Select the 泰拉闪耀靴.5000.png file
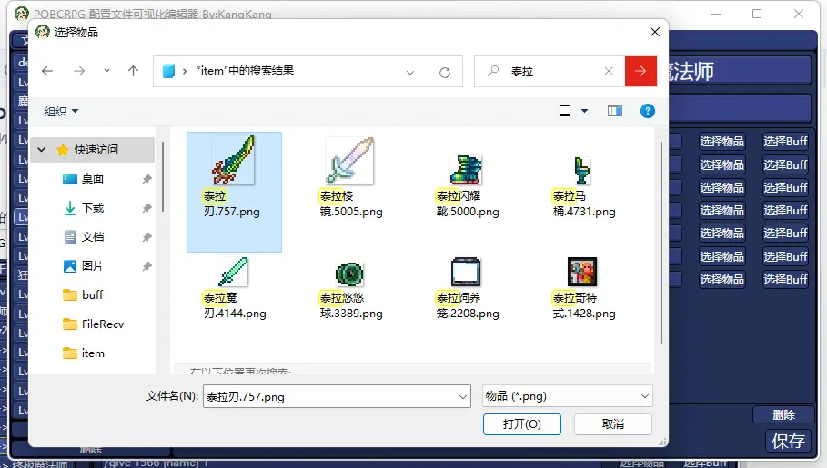 (467, 185)
